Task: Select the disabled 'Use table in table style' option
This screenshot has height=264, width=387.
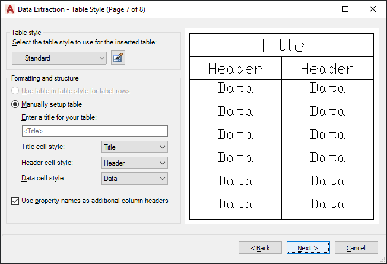Action: 16,91
